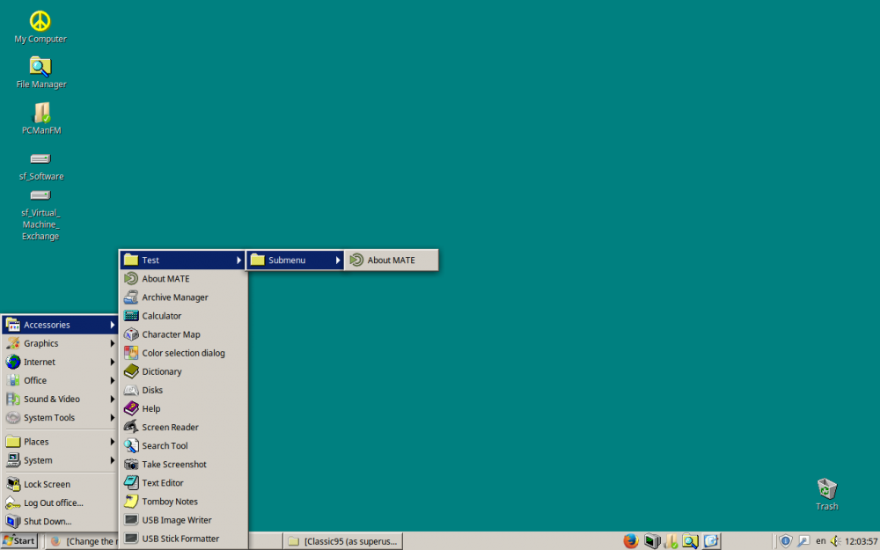Open the Office menu category
This screenshot has width=880, height=550.
point(60,380)
